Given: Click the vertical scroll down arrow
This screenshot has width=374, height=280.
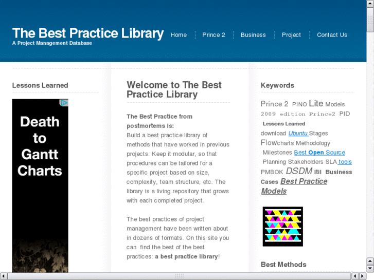Looking at the screenshot, I should click(x=370, y=269).
